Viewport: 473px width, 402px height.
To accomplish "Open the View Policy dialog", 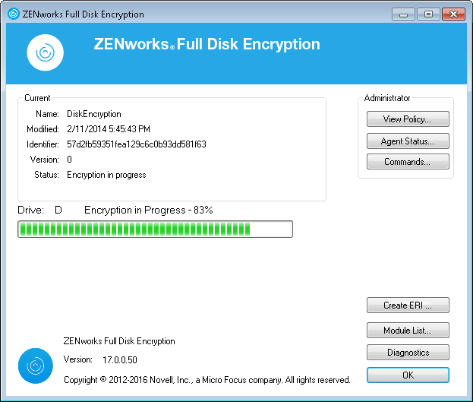I will [408, 119].
